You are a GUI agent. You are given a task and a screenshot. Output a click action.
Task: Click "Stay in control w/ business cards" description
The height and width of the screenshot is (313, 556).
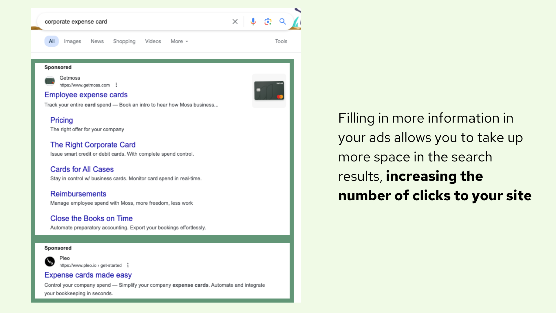tap(126, 179)
